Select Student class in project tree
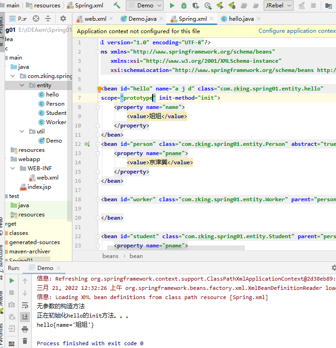The image size is (336, 348). tap(56, 113)
